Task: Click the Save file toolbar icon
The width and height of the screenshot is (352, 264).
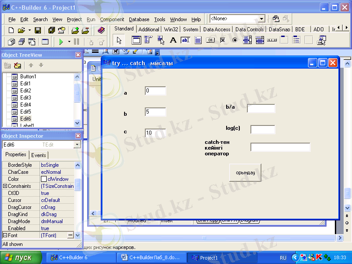Action: [x=38, y=30]
